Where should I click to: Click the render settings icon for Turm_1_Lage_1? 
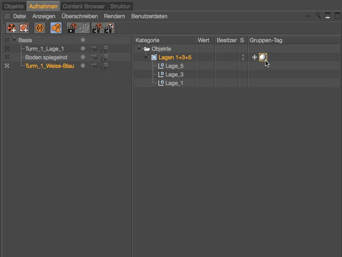(x=104, y=48)
